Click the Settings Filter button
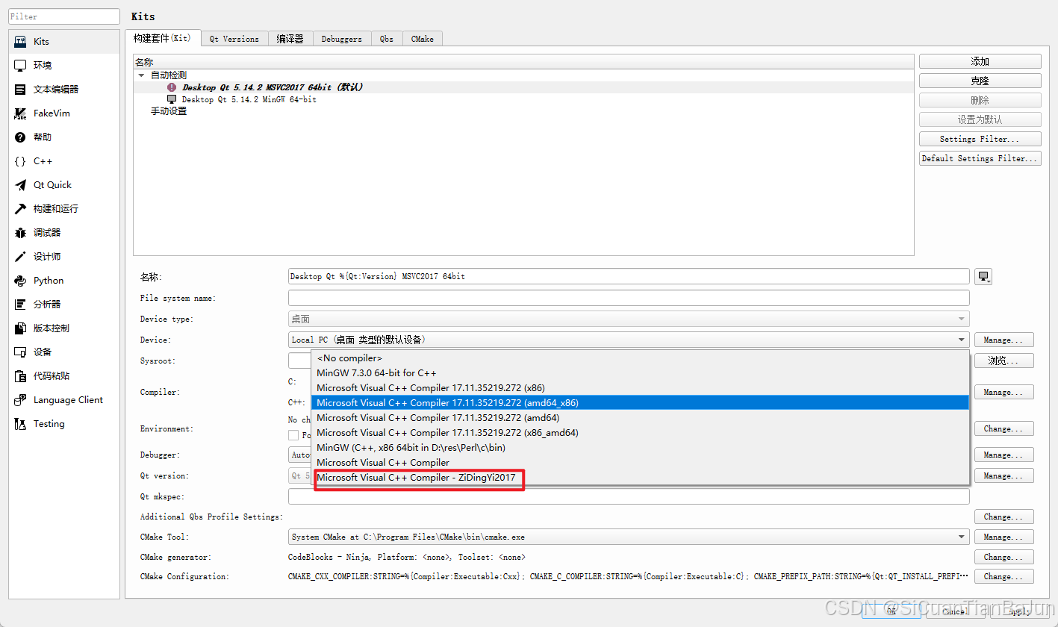1058x627 pixels. click(980, 138)
